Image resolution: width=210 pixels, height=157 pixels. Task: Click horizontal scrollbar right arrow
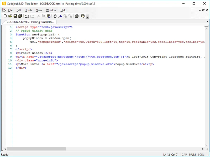tap(202, 149)
